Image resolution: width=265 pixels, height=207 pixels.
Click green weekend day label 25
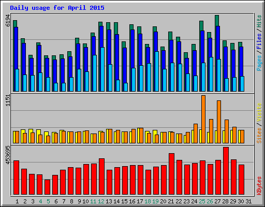[202, 201]
